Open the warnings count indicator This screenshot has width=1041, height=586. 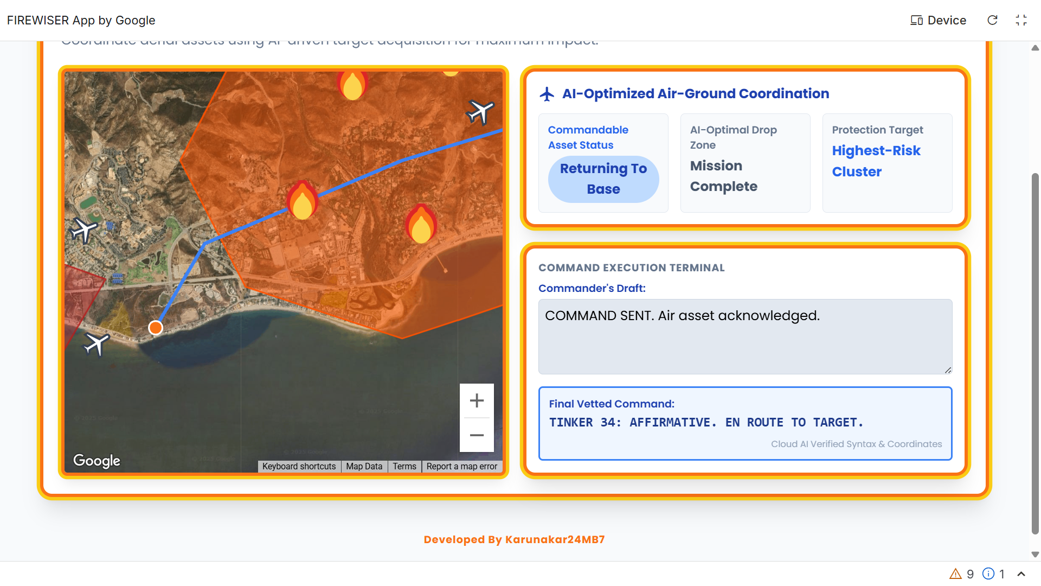961,574
